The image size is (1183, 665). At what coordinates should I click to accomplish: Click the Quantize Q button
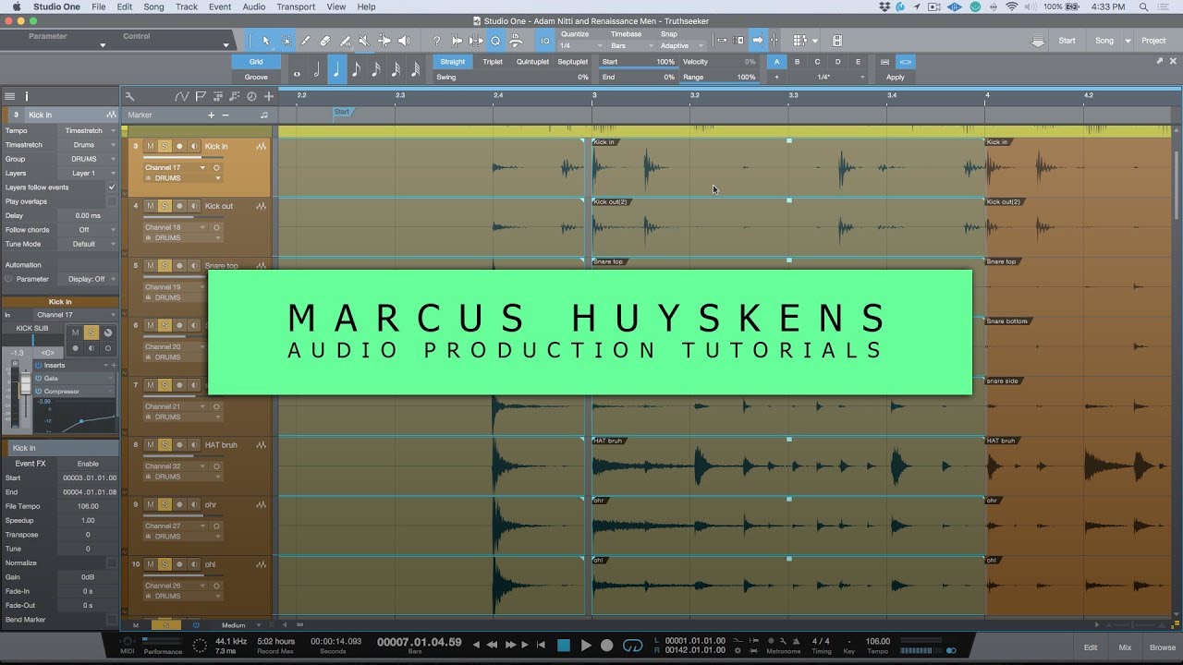(x=495, y=41)
